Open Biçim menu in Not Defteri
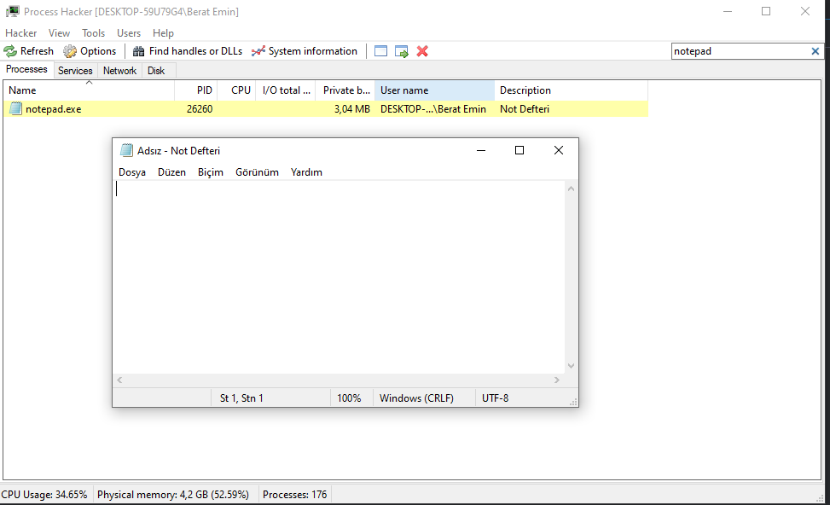The width and height of the screenshot is (830, 505). [211, 172]
